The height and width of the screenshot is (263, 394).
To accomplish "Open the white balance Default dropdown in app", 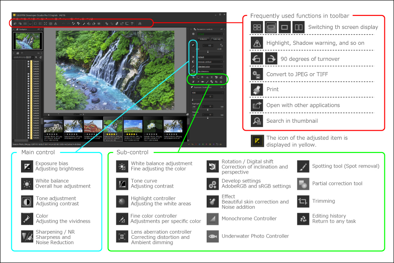I will click(210, 57).
